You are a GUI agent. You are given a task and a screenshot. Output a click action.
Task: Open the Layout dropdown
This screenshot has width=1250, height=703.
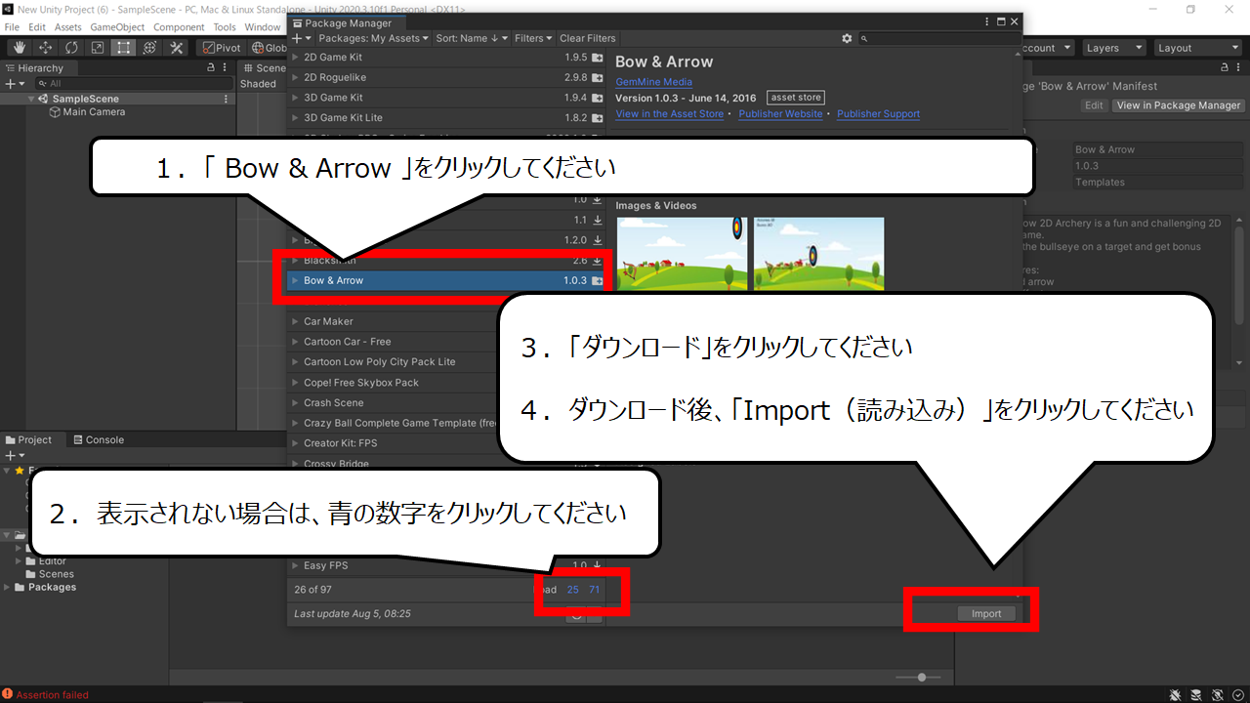tap(1196, 47)
